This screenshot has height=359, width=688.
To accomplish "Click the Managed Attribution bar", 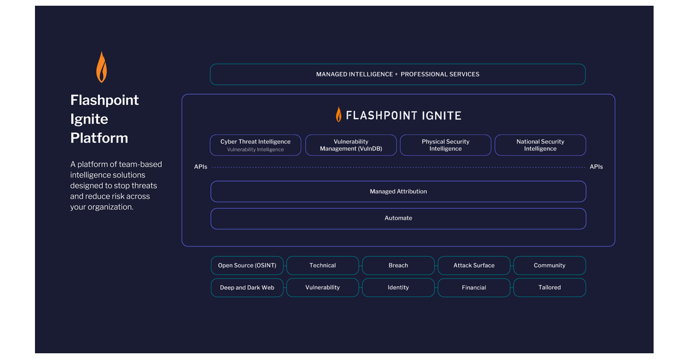I will pos(398,192).
